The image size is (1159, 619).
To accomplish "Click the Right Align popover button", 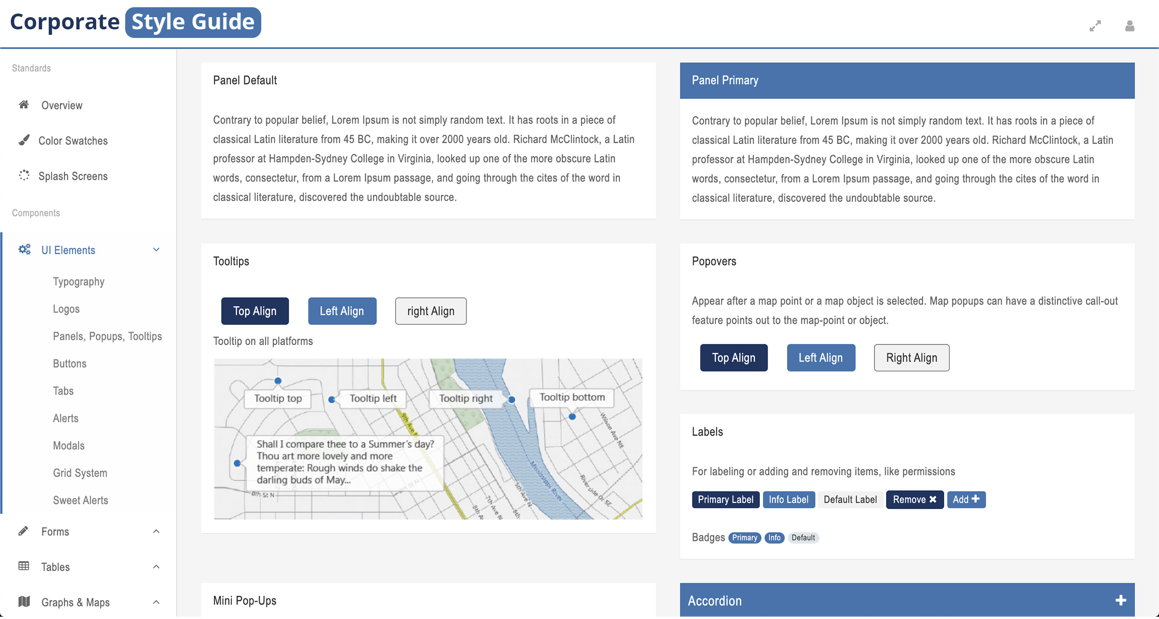I will (911, 357).
